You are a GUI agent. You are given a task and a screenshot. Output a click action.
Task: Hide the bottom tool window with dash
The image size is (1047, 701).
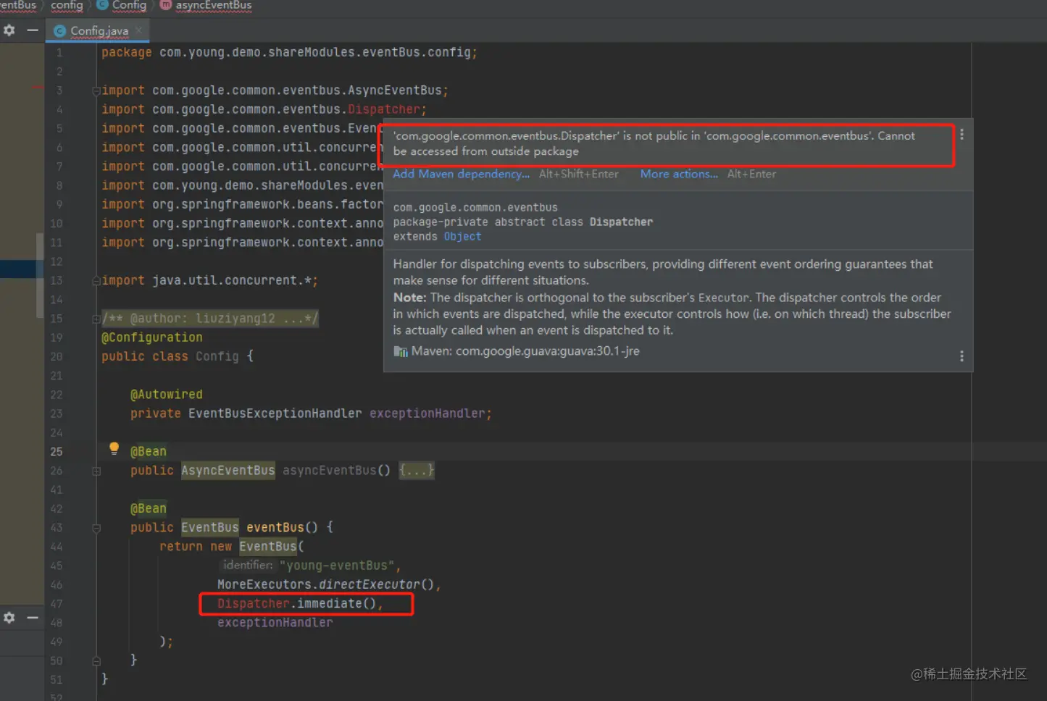pos(33,618)
